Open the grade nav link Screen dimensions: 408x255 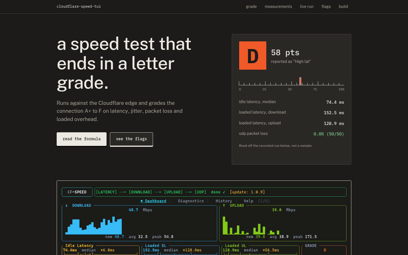[x=251, y=7]
